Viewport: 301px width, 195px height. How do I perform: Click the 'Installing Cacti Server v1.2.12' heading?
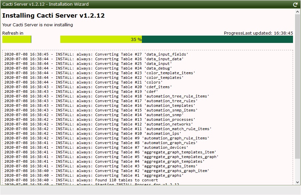point(53,16)
